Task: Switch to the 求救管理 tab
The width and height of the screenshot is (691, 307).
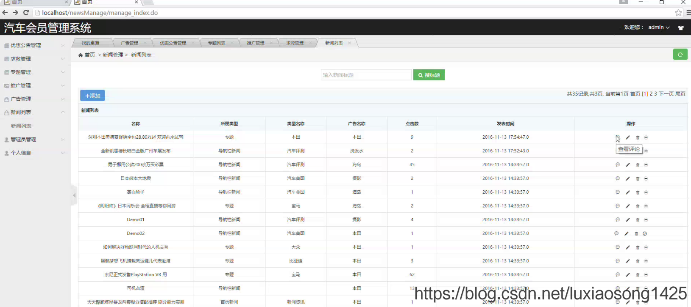Action: [295, 43]
